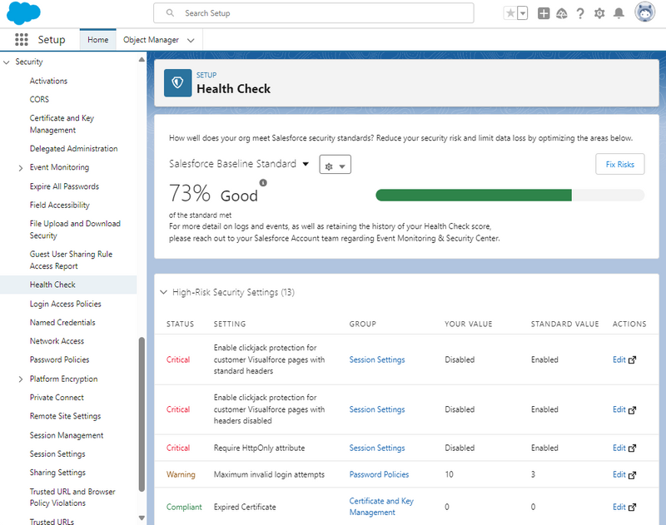Open the setup gear icon in header
This screenshot has width=666, height=525.
pyautogui.click(x=599, y=13)
